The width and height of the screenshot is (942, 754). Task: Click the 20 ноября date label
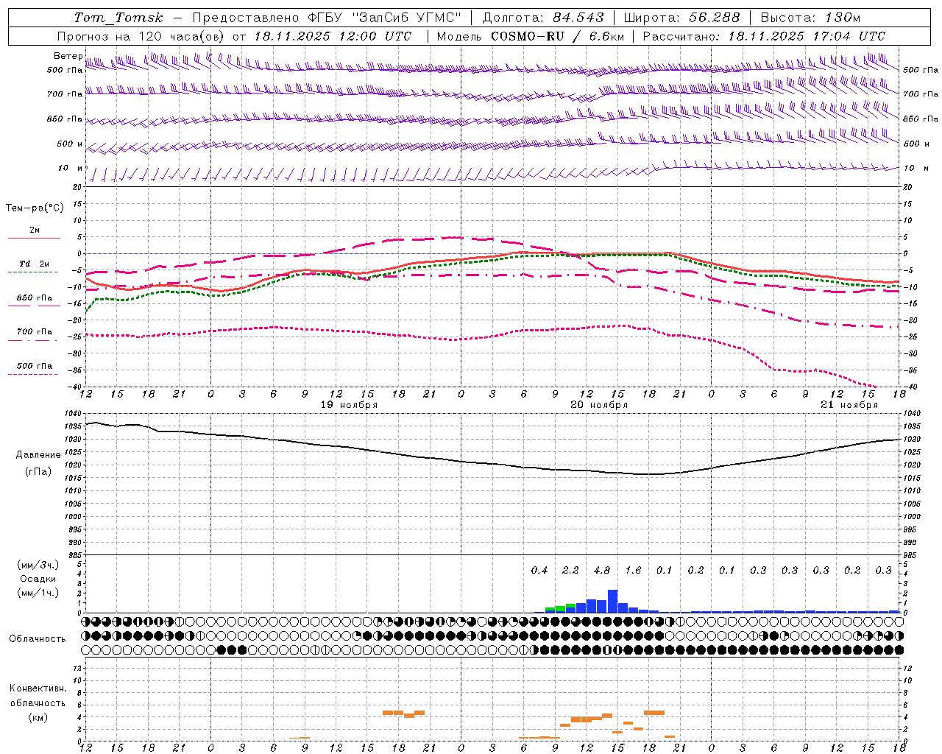pyautogui.click(x=599, y=405)
